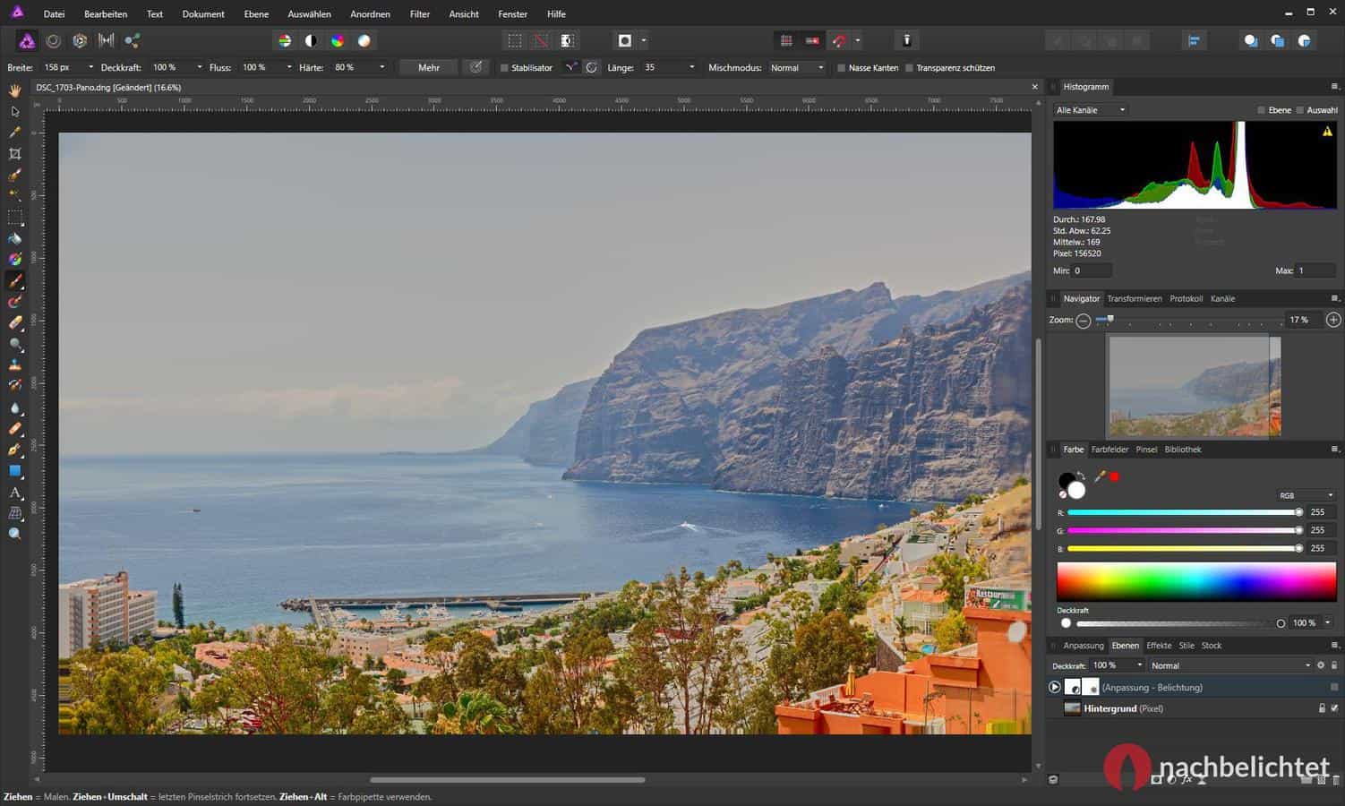Hide the Hintergrund layer via its checkbox

point(1334,708)
